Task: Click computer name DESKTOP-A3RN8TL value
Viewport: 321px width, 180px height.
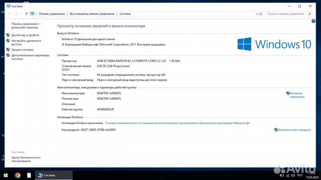Action: click(109, 93)
